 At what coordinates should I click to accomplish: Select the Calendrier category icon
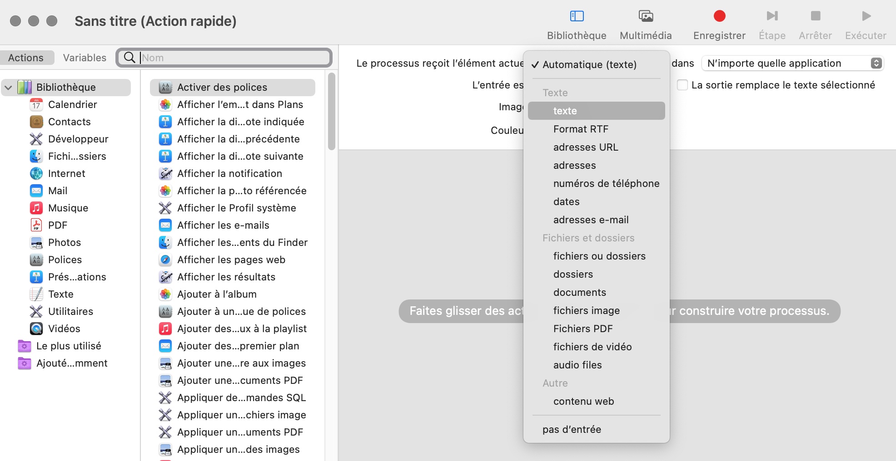tap(36, 105)
